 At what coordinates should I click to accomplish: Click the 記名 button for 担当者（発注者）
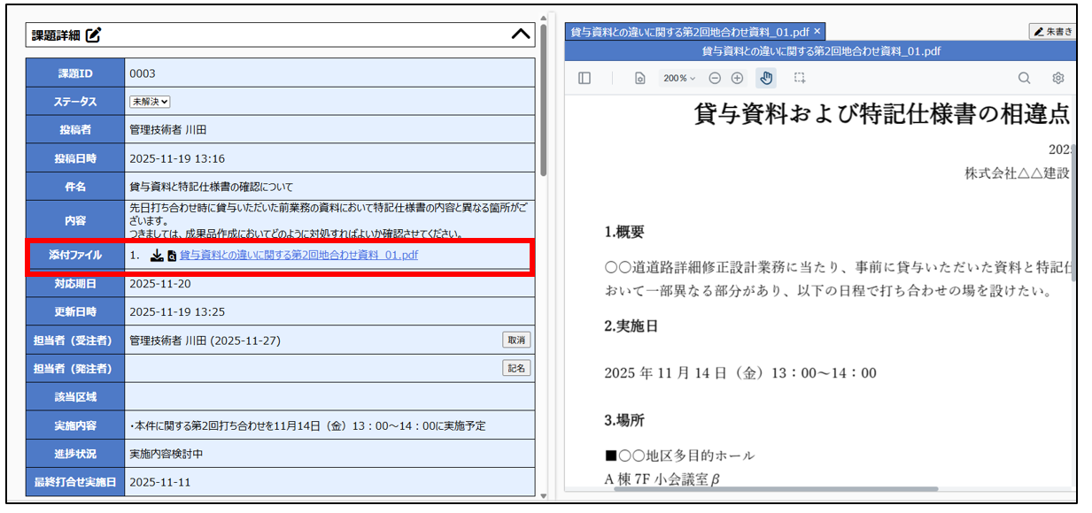point(516,368)
